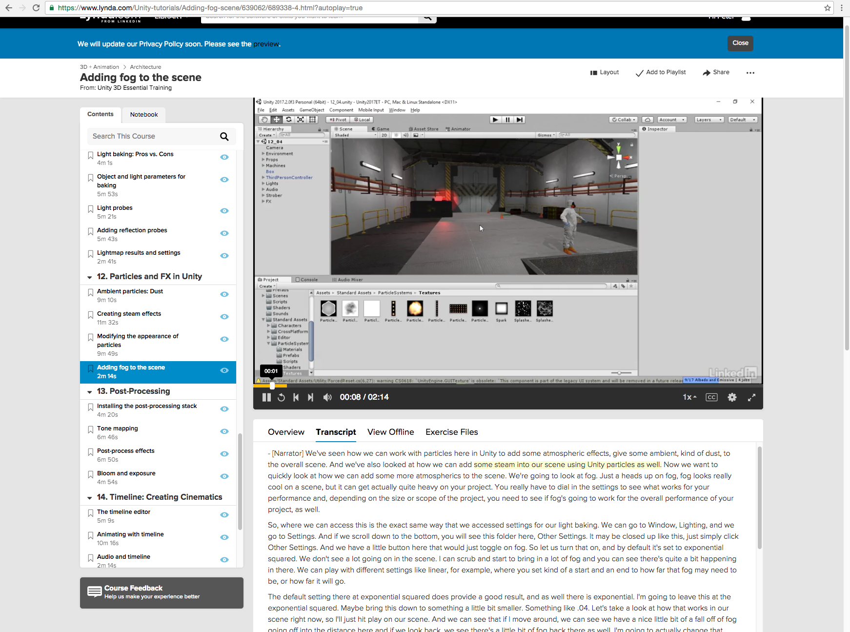
Task: Click the transcript panel scrollbar
Action: (x=759, y=498)
